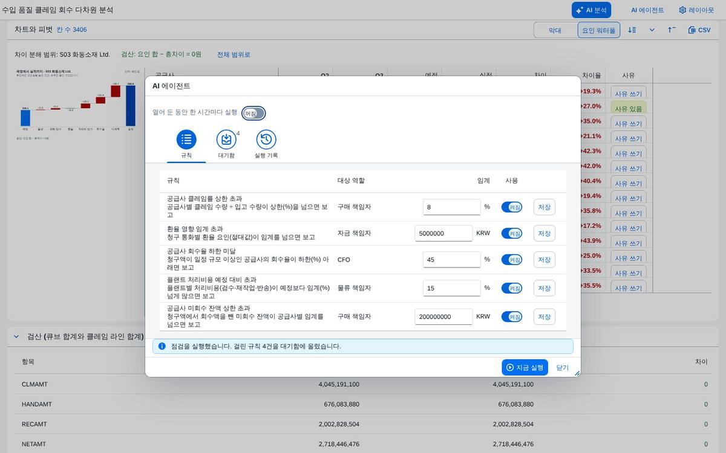Toggle 열어 둔 동안 한 시간마다 실행 switch
Screen dimensions: 726x453
(x=253, y=113)
